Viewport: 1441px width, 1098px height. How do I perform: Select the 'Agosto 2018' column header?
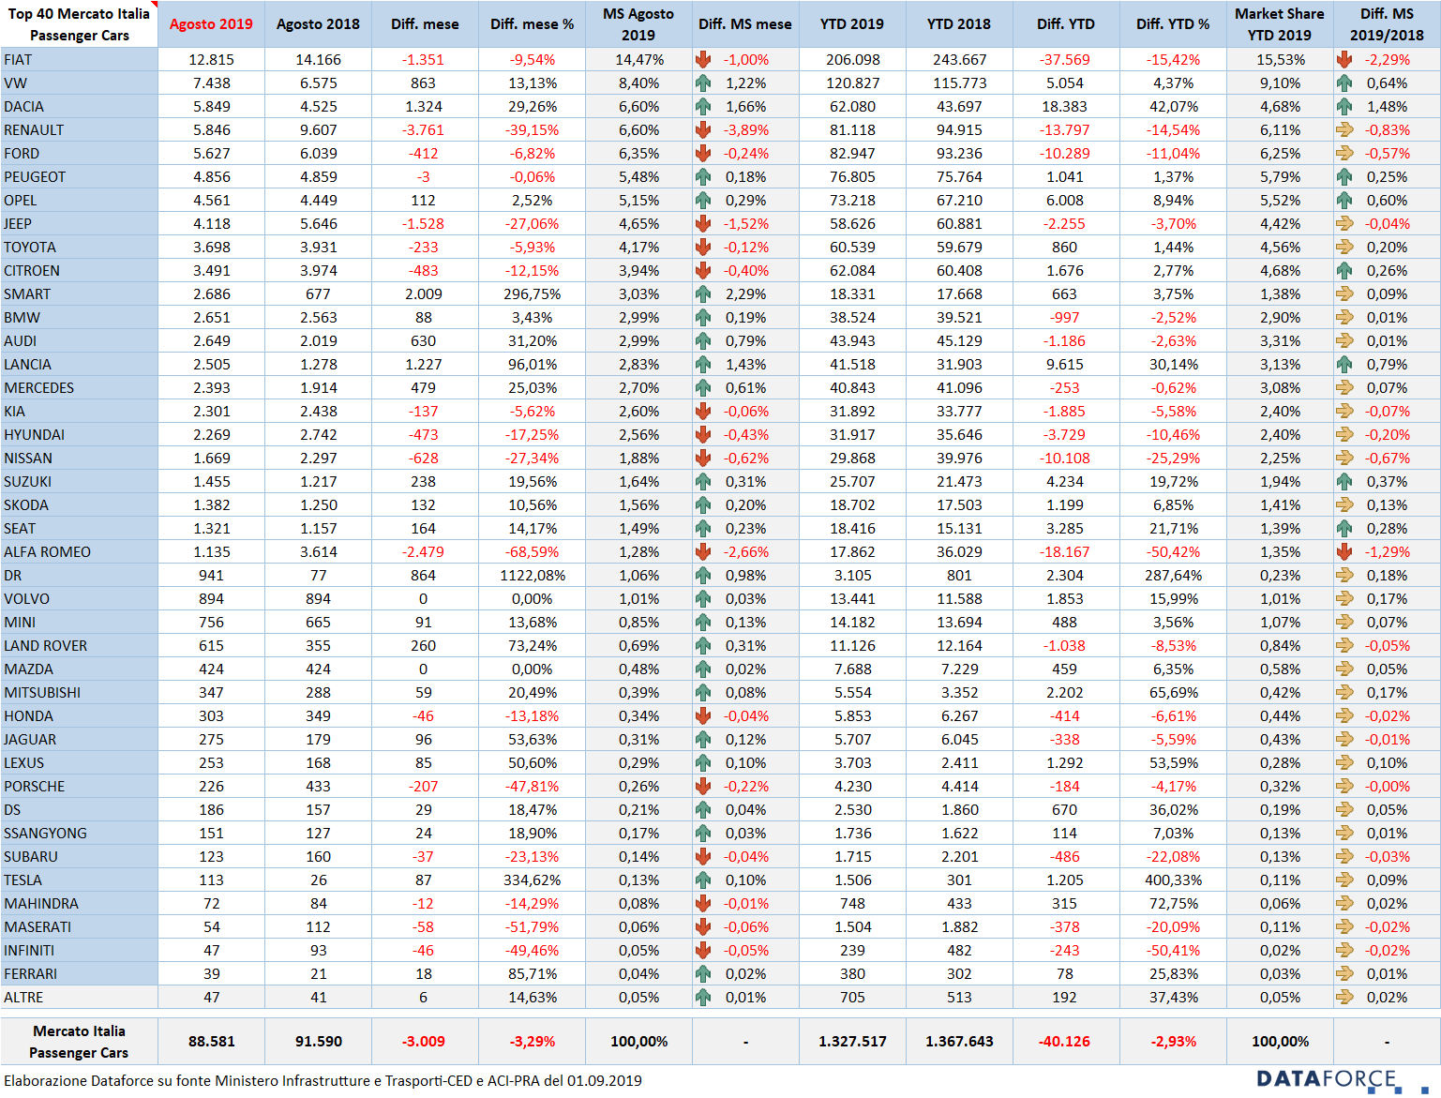(x=318, y=24)
